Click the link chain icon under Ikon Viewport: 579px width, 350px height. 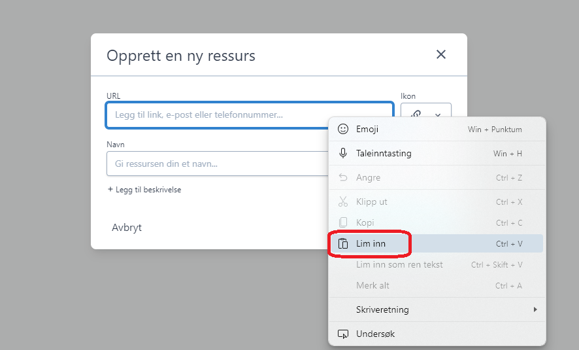coord(416,114)
